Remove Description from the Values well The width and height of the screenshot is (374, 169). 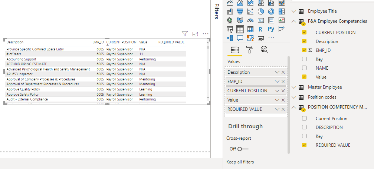point(283,72)
